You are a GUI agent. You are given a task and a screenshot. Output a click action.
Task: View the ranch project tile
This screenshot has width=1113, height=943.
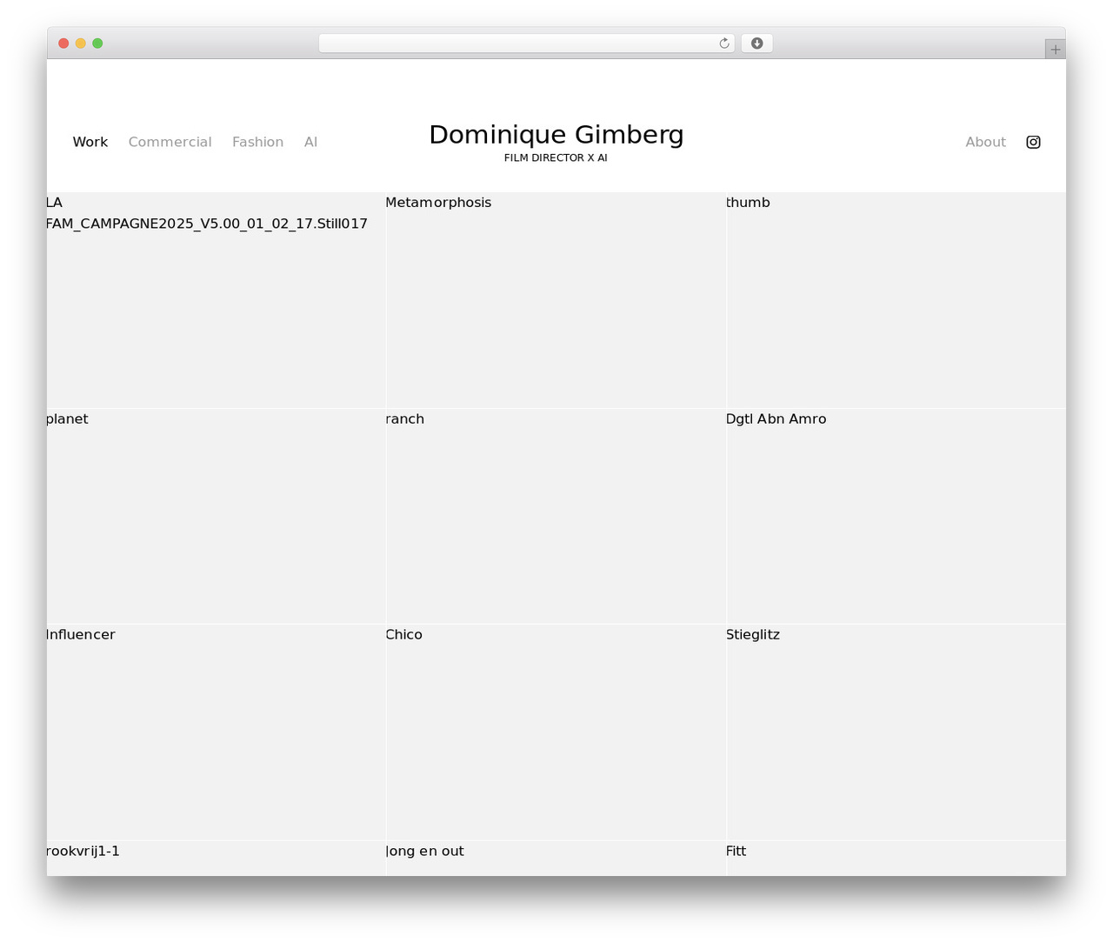(x=556, y=516)
